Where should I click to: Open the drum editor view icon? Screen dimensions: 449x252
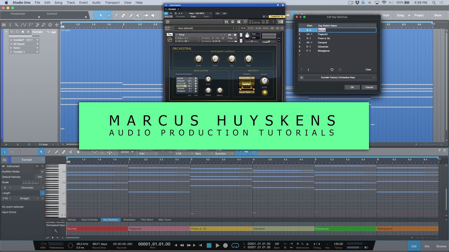tap(12, 152)
